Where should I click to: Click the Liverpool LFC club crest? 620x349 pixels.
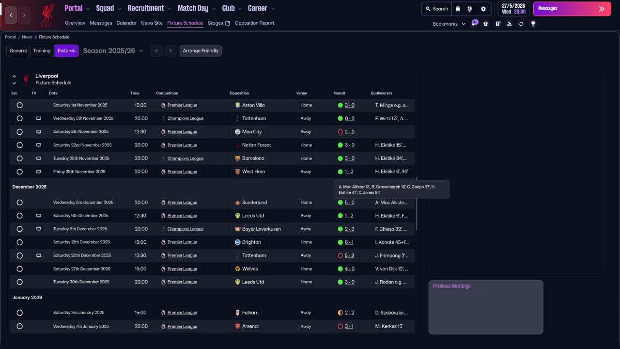pyautogui.click(x=47, y=15)
